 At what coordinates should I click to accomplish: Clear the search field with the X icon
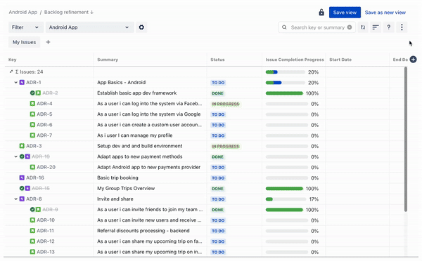pos(350,27)
